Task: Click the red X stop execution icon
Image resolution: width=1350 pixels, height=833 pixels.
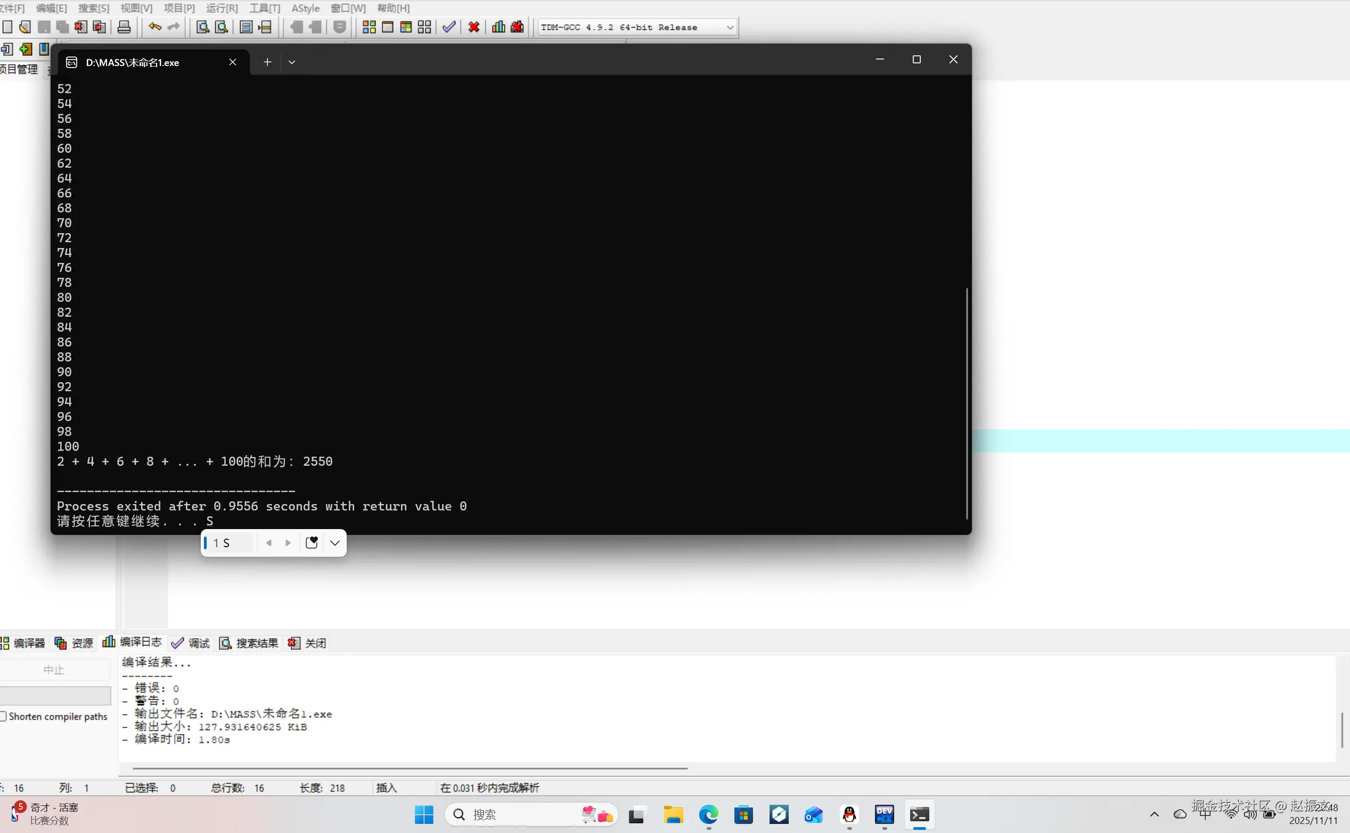Action: tap(473, 27)
